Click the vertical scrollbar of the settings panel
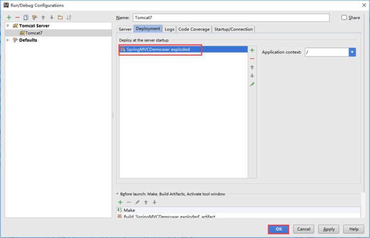Viewport: 370px width, 238px height. (363, 103)
